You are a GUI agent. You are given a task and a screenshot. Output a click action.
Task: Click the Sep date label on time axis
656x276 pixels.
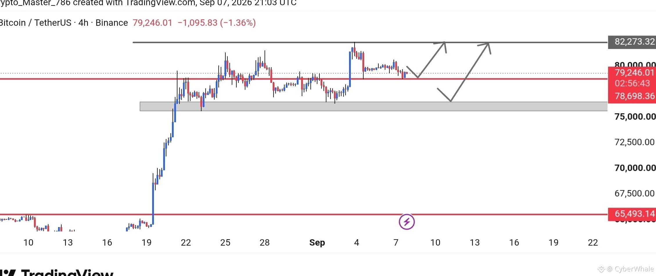[317, 242]
